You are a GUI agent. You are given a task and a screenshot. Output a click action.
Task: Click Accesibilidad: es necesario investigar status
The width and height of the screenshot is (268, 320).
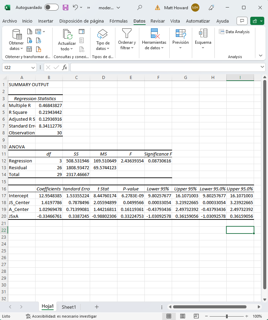(x=61, y=316)
